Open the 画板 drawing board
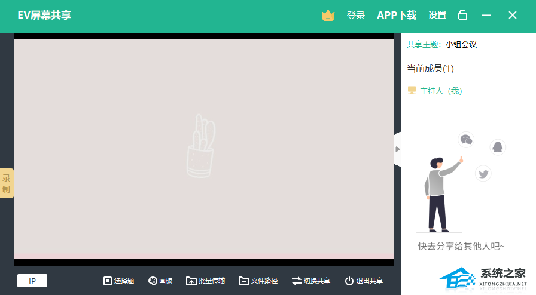The width and height of the screenshot is (536, 295). (x=160, y=281)
